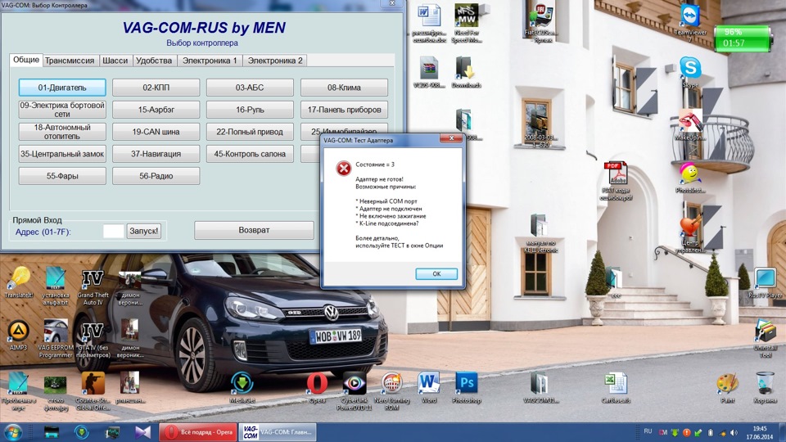Open the Photoshop desktop shortcut
786x442 pixels.
466,388
